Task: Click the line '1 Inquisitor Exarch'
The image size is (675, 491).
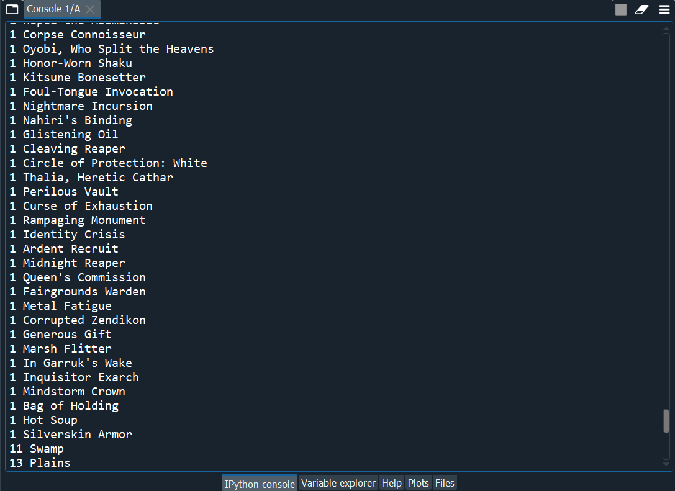Action: coord(75,377)
